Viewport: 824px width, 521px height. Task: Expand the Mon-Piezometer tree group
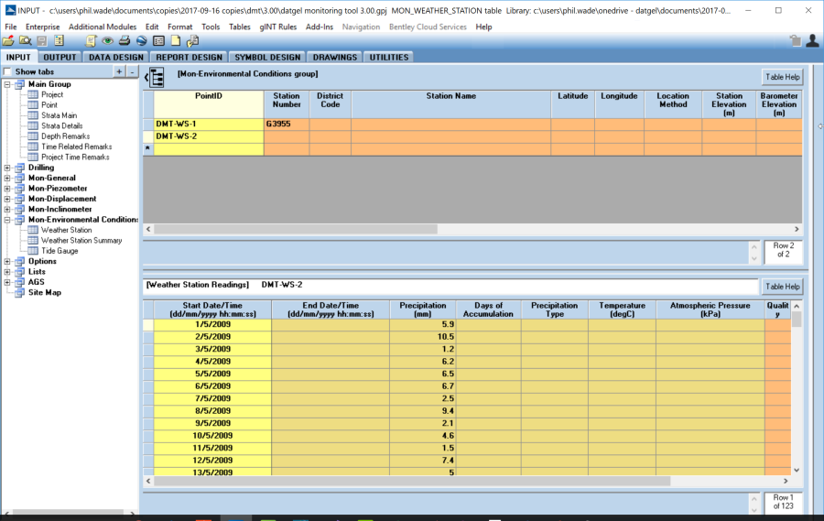(x=8, y=189)
